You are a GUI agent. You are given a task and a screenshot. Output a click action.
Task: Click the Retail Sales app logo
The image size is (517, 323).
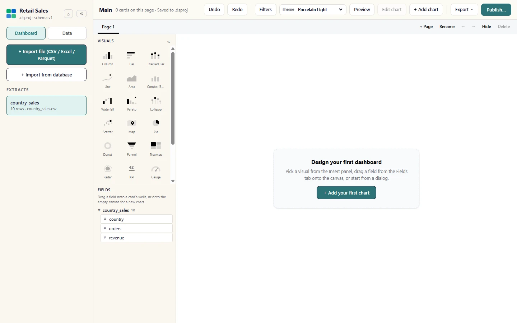pyautogui.click(x=11, y=14)
